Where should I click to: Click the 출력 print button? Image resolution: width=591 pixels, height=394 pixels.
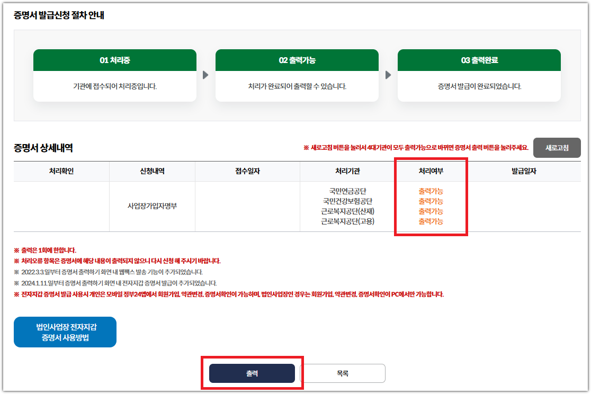point(252,373)
